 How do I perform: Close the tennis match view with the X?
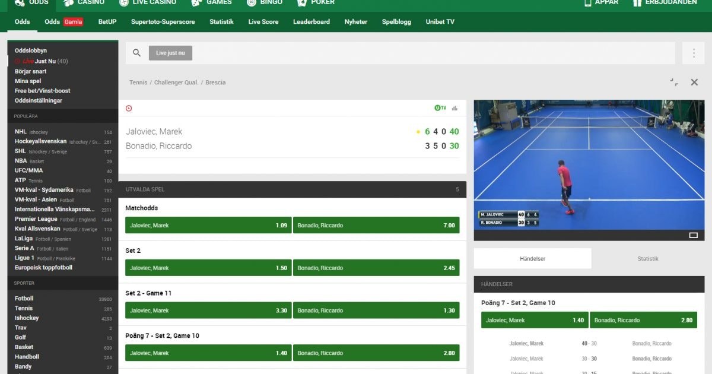(694, 83)
